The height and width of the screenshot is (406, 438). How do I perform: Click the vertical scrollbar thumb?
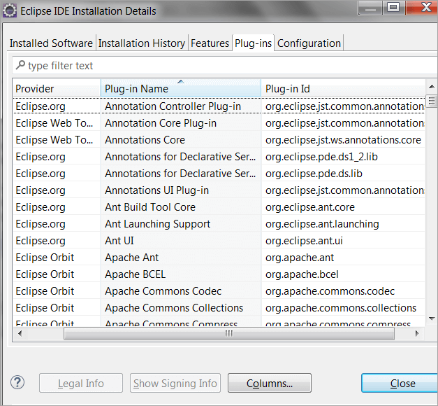[432, 101]
